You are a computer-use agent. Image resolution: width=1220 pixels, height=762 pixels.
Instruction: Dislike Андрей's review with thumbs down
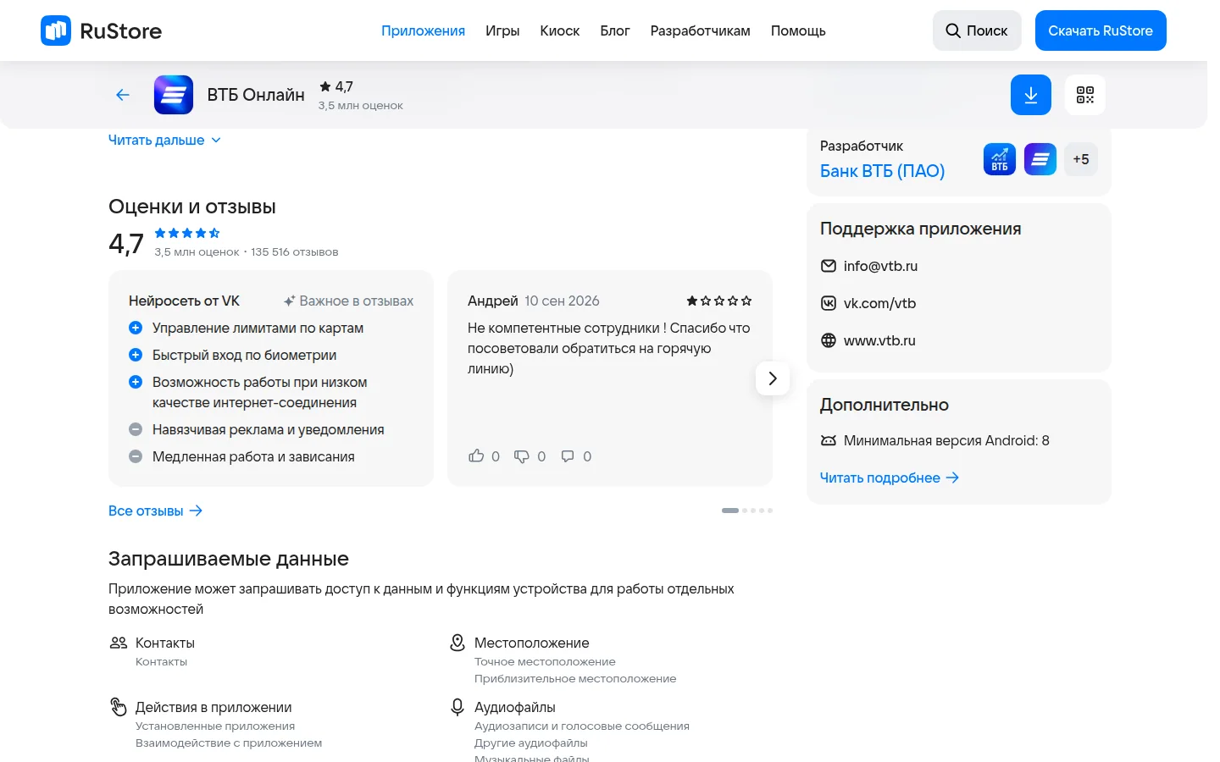522,456
